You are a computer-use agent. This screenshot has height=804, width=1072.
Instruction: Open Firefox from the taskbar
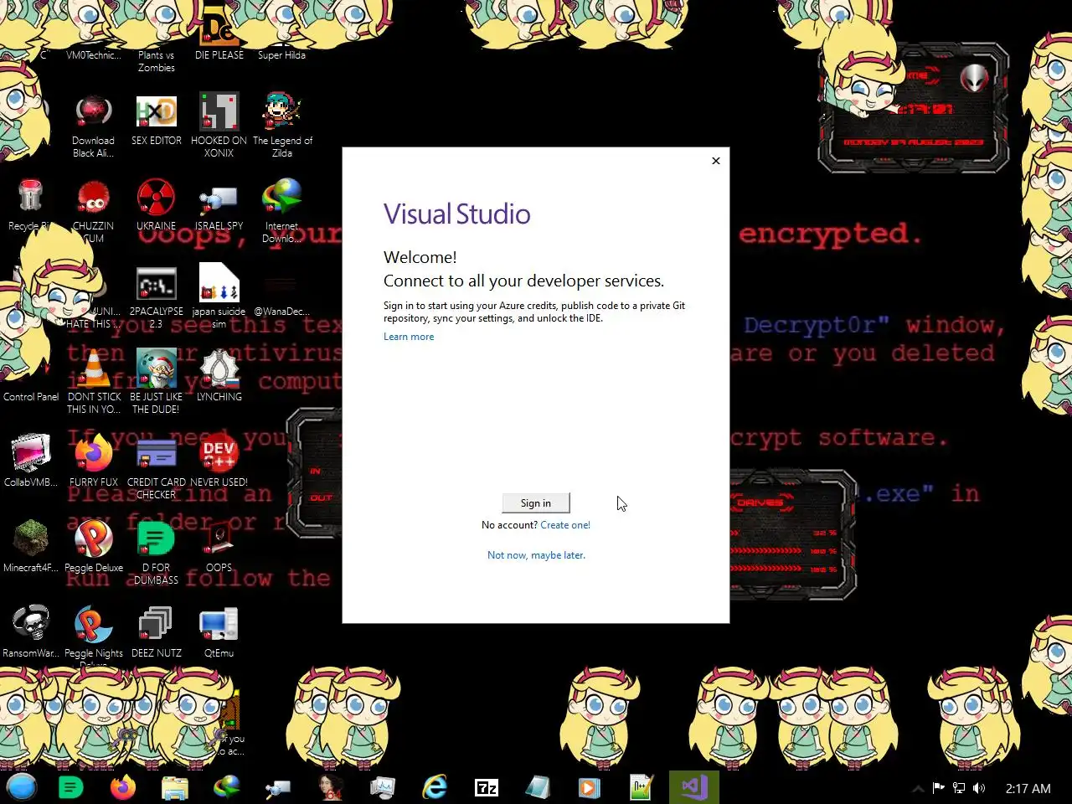pyautogui.click(x=123, y=787)
